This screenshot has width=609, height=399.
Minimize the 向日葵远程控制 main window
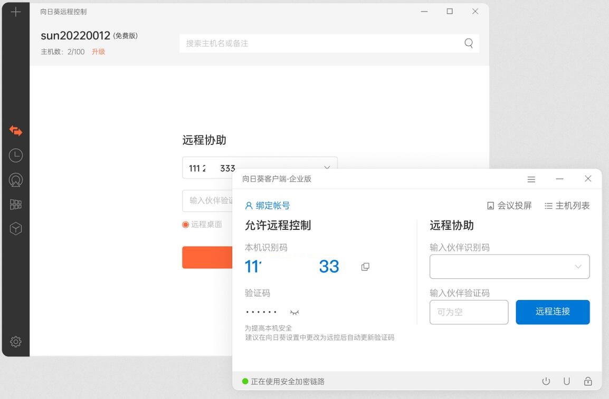click(x=424, y=12)
